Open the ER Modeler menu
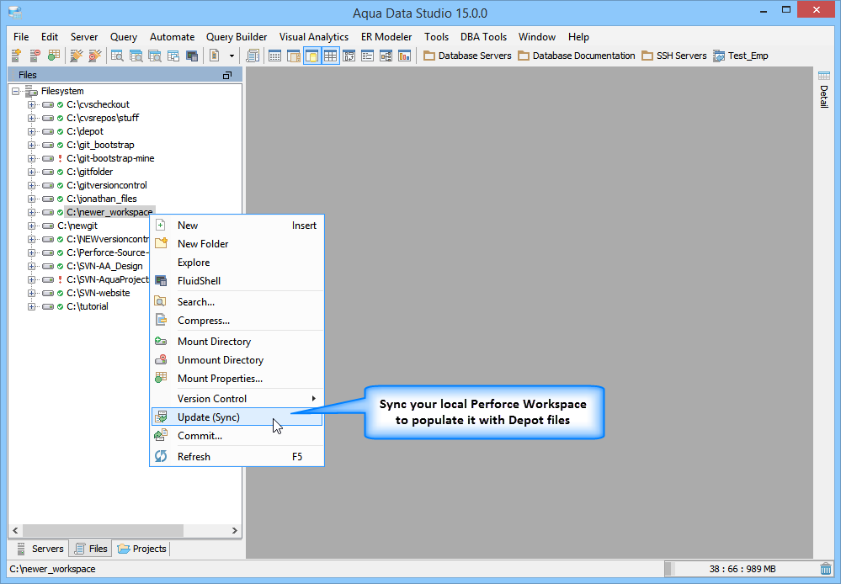 pos(386,36)
